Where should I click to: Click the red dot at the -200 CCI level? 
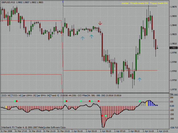tap(102, 116)
